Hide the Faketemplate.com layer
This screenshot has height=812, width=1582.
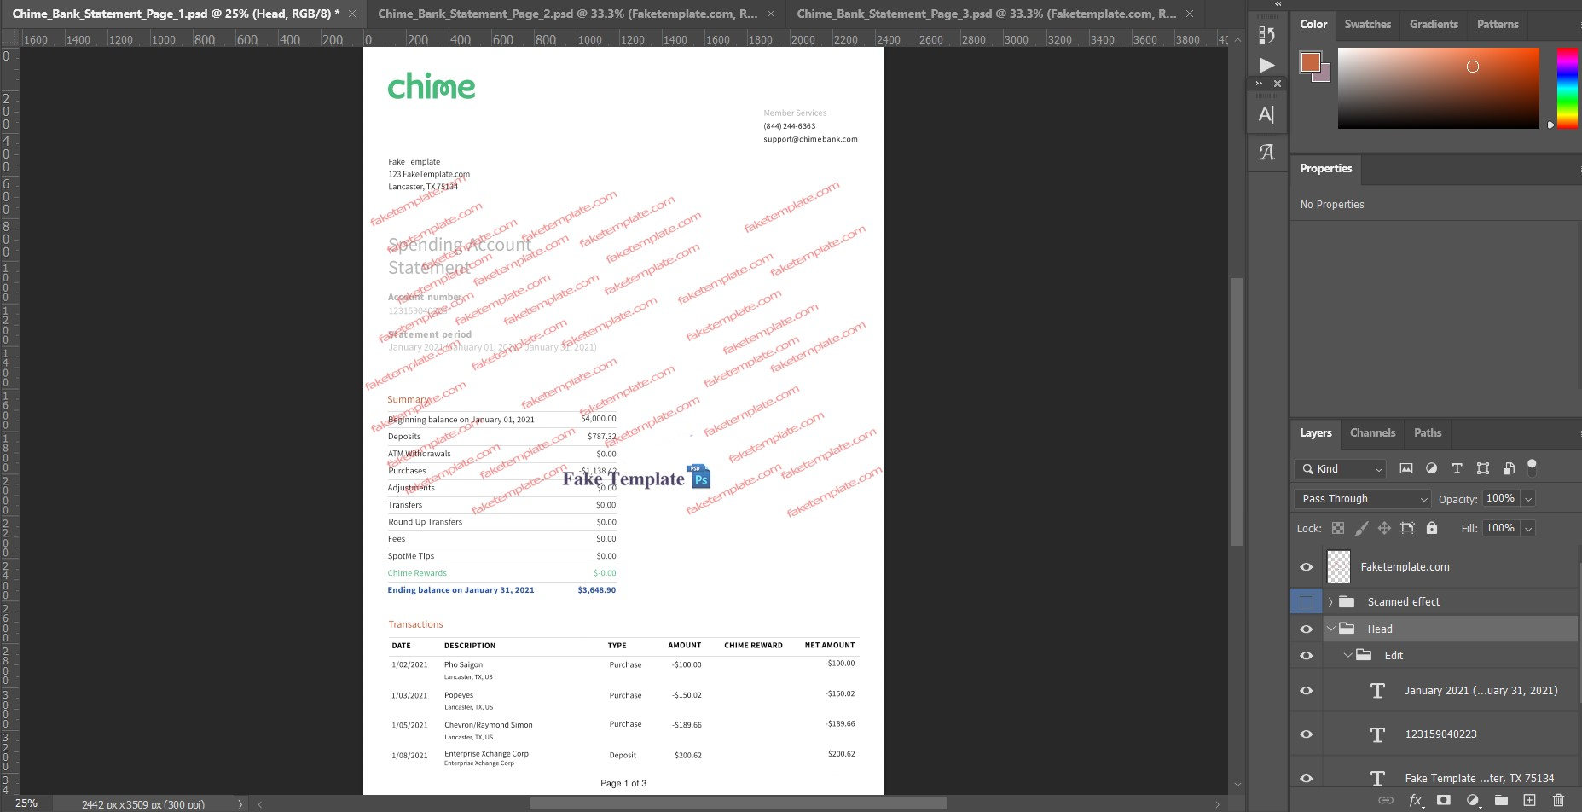(x=1306, y=566)
